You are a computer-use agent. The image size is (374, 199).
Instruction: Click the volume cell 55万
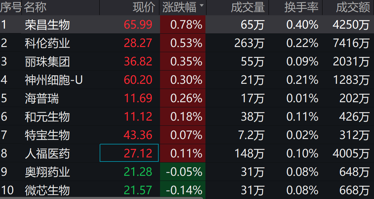tap(253, 61)
